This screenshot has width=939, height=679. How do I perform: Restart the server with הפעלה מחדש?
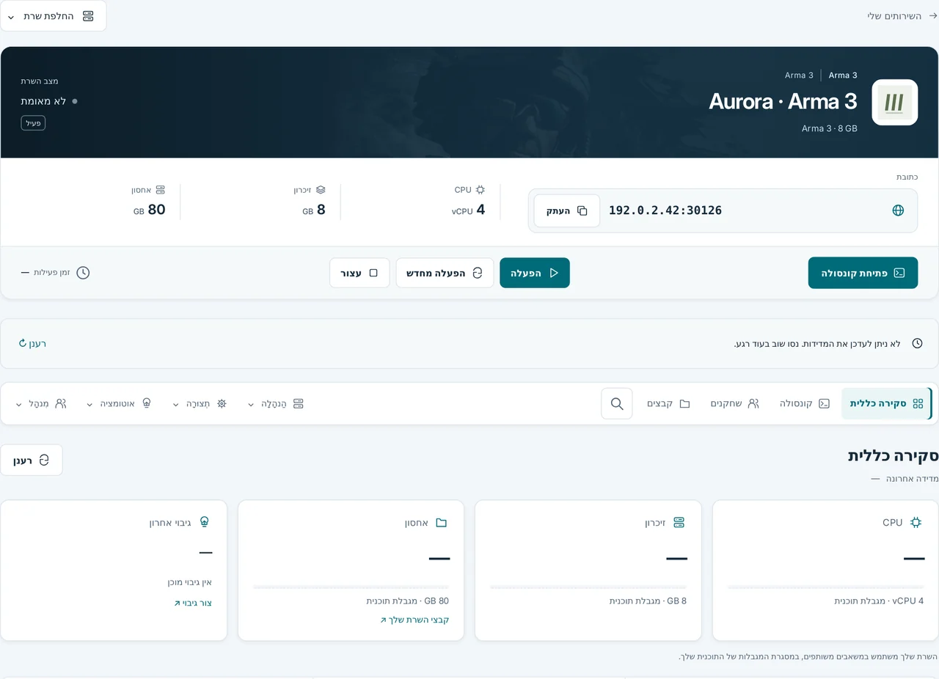point(445,273)
